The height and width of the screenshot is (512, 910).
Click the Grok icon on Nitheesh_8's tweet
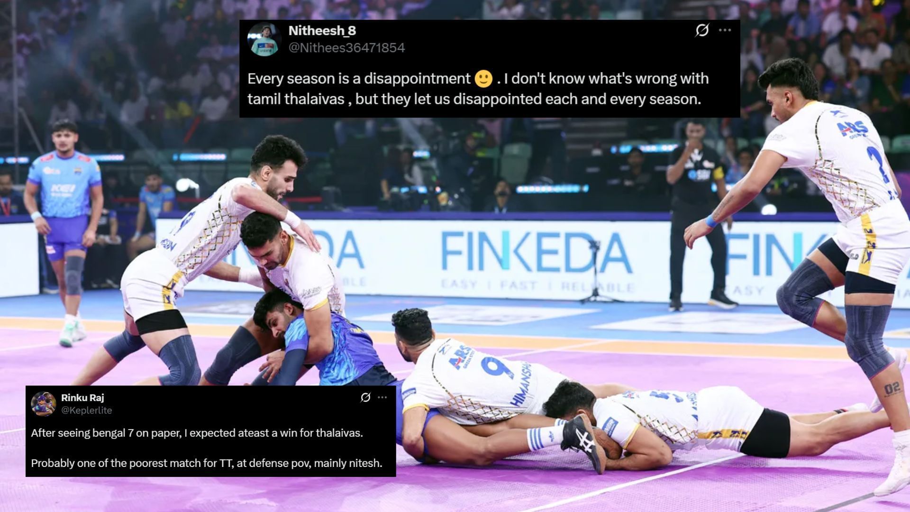tap(702, 30)
